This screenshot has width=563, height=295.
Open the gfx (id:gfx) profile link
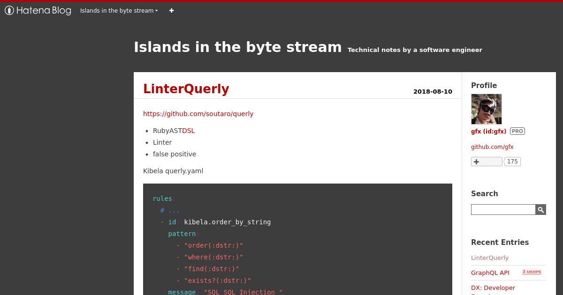[488, 131]
